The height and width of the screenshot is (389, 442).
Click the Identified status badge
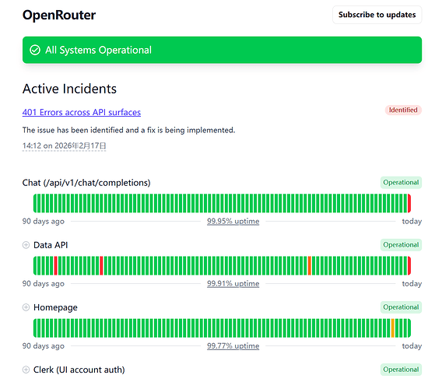(x=403, y=110)
